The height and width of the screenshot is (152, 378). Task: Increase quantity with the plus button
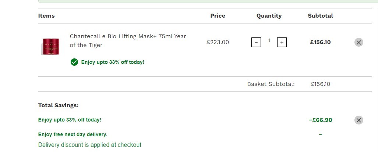pos(282,42)
